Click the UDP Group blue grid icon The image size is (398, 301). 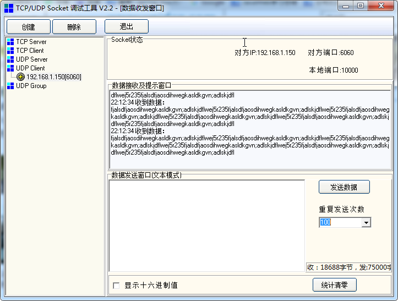pos(10,86)
